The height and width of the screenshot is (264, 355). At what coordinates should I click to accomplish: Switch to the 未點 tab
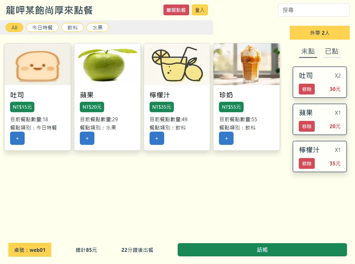[308, 52]
